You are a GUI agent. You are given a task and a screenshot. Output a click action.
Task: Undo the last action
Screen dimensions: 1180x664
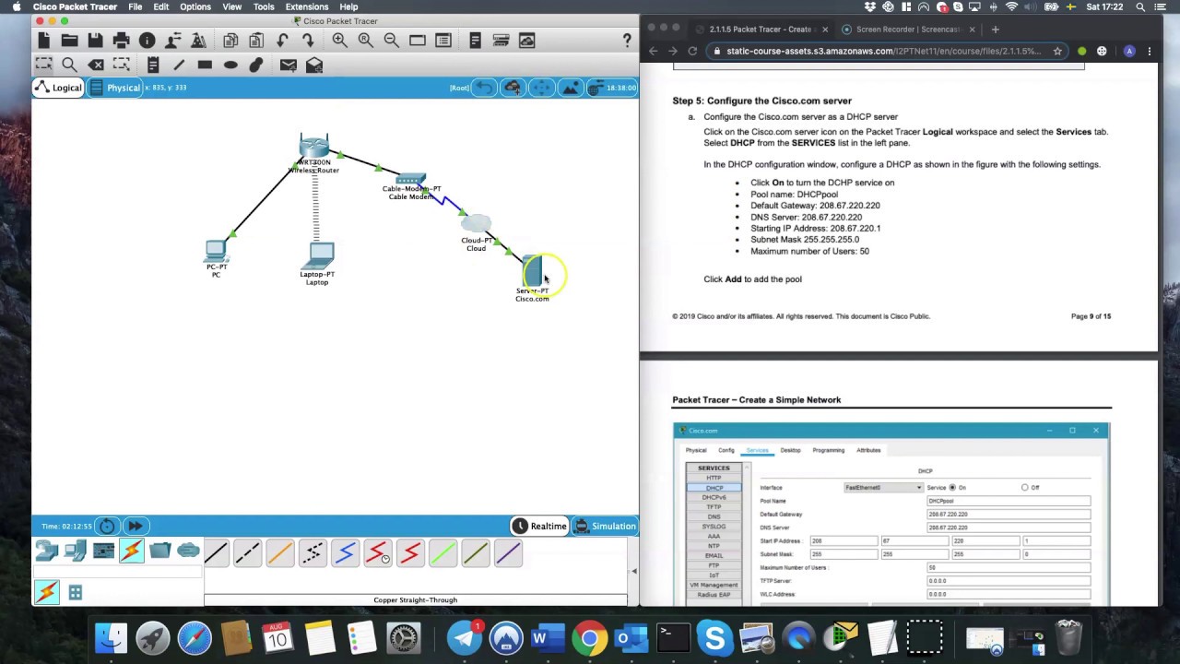point(282,41)
